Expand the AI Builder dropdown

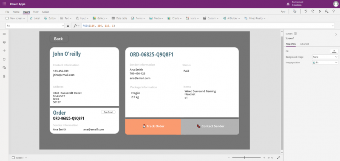click(x=239, y=18)
